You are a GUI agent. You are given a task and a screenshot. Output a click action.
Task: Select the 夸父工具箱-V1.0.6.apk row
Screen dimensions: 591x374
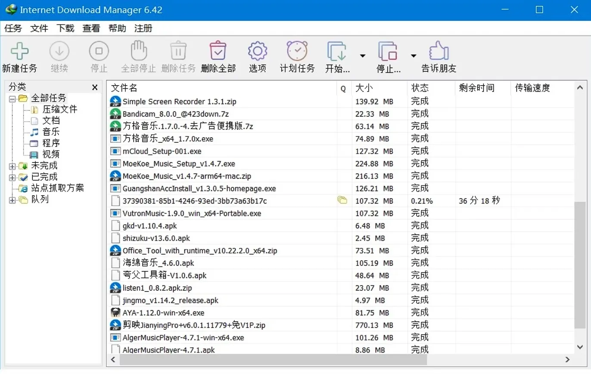(x=341, y=275)
